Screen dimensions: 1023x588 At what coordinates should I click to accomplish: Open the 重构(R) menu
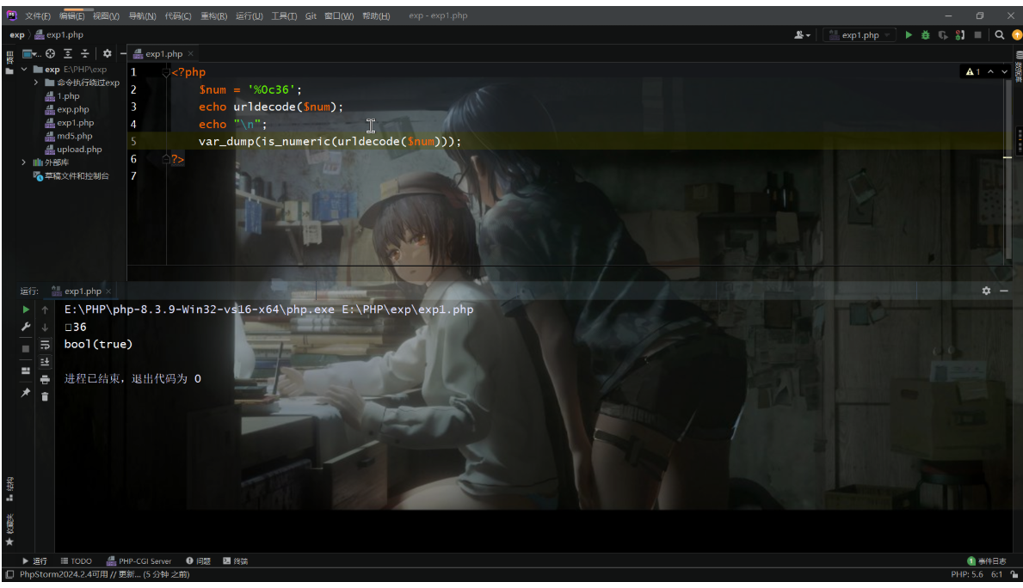214,15
